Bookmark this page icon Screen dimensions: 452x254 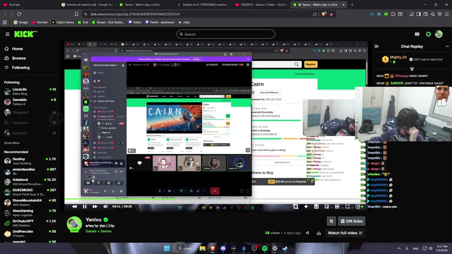coord(76,14)
